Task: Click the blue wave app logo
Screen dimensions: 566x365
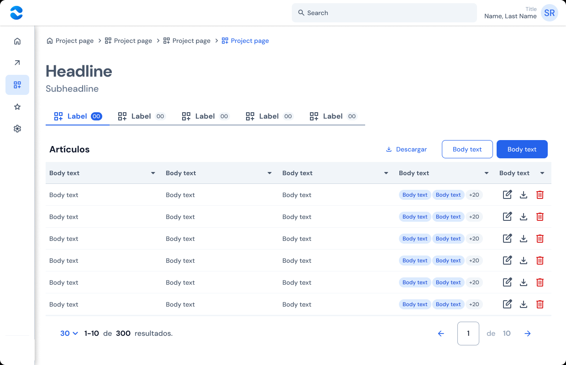Action: (16, 13)
